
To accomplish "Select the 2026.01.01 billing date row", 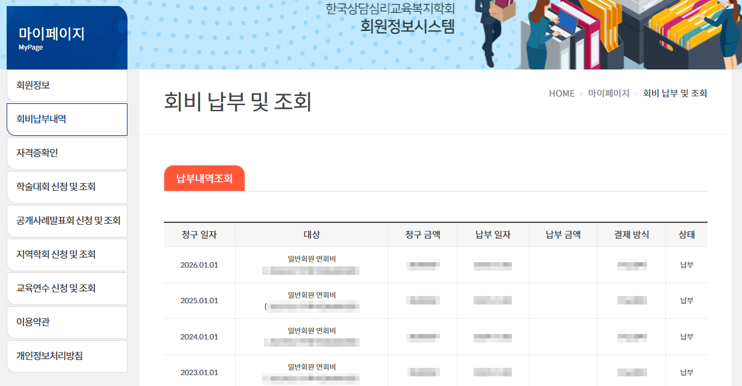I will pos(199,265).
